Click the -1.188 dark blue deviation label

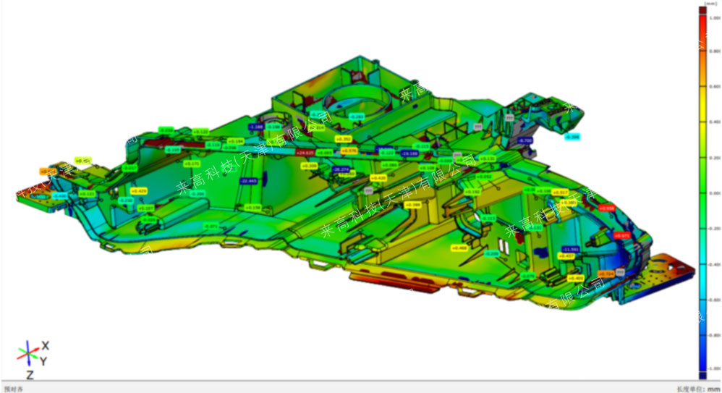[x=256, y=127]
